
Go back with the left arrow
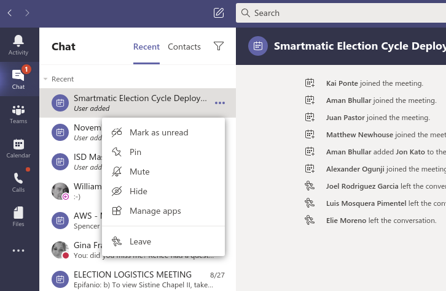10,13
